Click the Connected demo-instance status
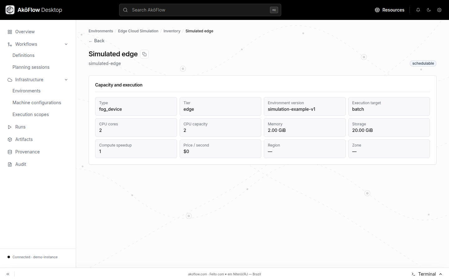Screen dimensions: 449x280 pos(32,257)
